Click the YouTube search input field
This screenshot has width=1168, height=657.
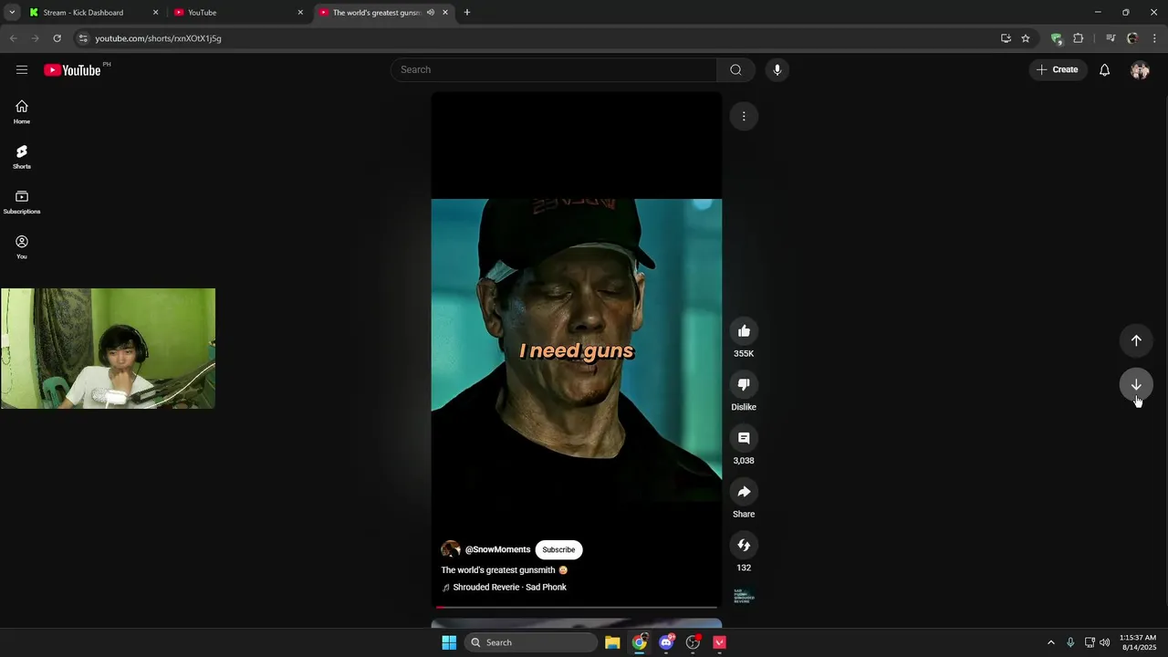coord(555,69)
